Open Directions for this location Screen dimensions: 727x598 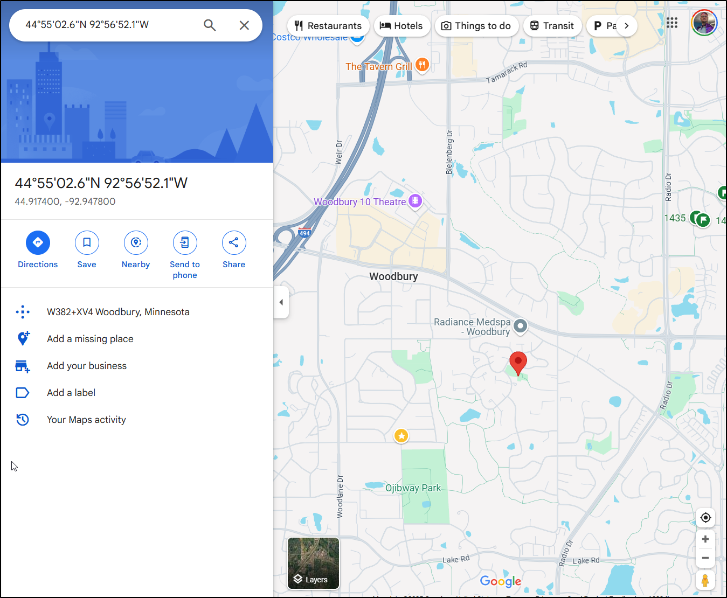(38, 250)
